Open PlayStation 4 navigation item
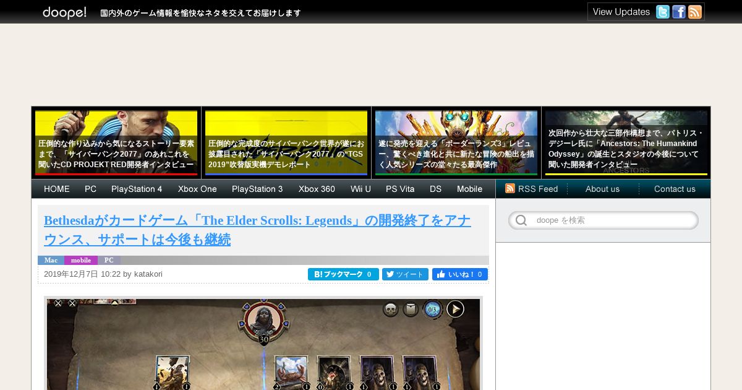 coord(137,189)
